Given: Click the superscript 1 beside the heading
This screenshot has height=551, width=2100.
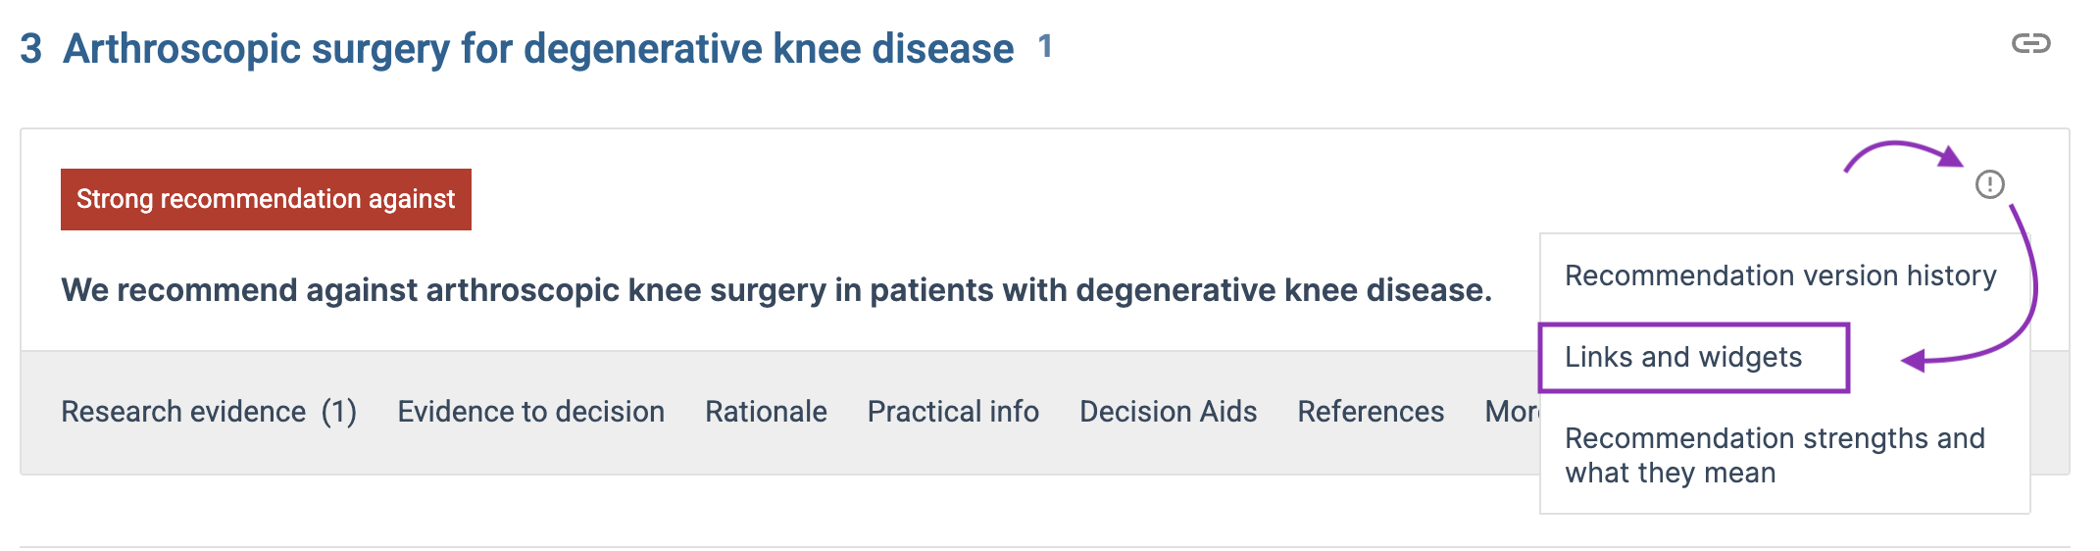Looking at the screenshot, I should point(1045,45).
